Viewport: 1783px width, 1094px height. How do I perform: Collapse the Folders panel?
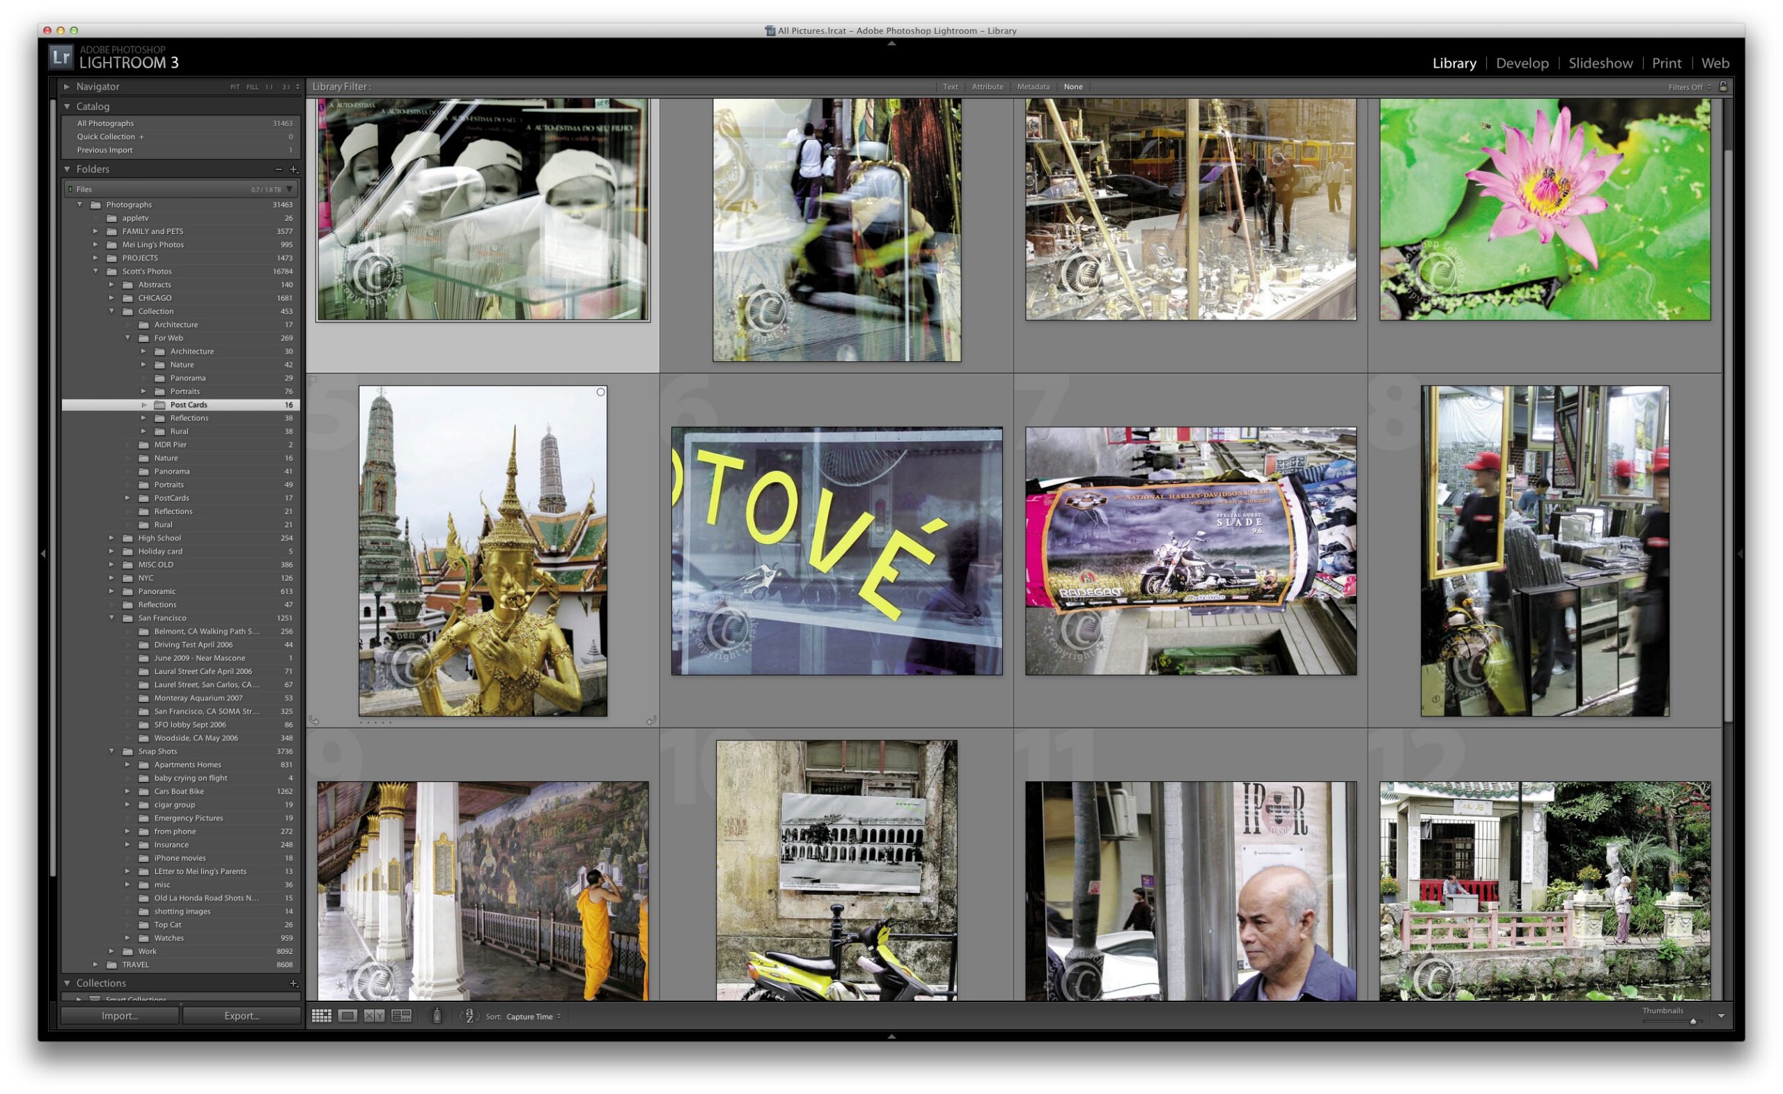[67, 169]
